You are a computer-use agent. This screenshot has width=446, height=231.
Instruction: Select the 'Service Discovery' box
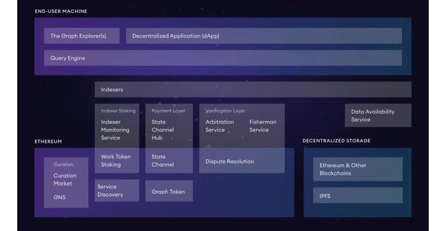(x=117, y=190)
